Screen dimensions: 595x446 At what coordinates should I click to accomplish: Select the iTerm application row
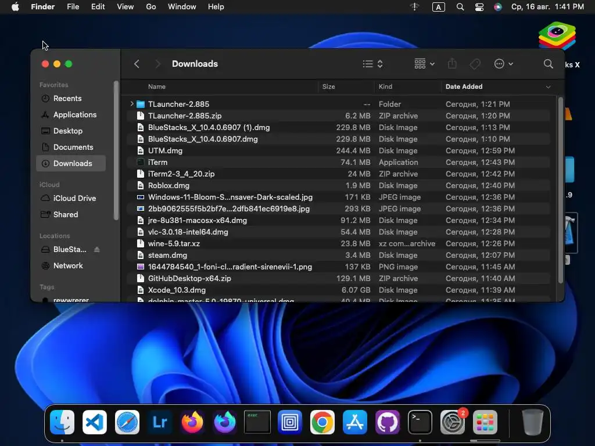coord(339,163)
